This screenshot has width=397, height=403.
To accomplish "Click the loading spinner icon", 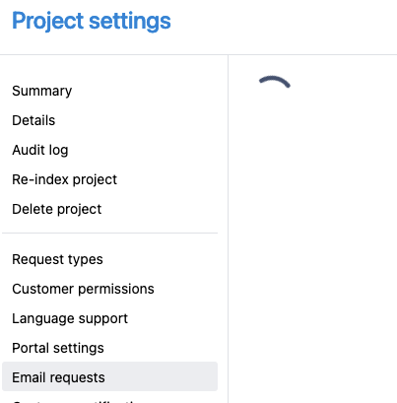I will (275, 82).
